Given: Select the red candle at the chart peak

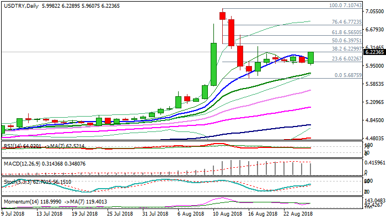Looking at the screenshot, I should (222, 15).
